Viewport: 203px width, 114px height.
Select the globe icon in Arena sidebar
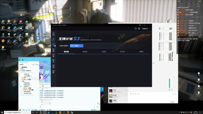[53, 45]
